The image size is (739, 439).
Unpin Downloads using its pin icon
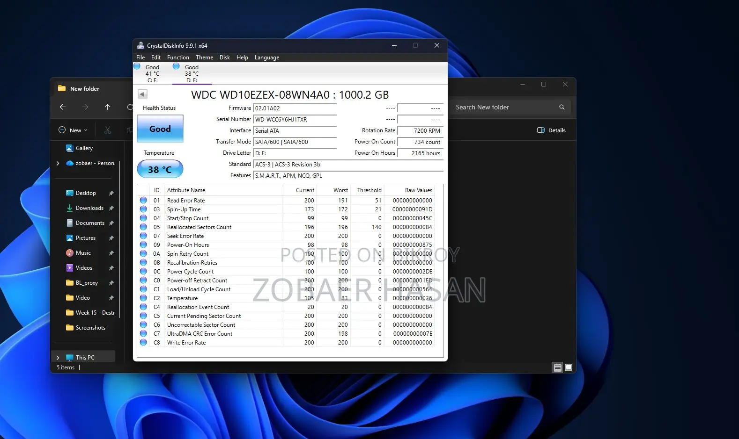(x=111, y=208)
